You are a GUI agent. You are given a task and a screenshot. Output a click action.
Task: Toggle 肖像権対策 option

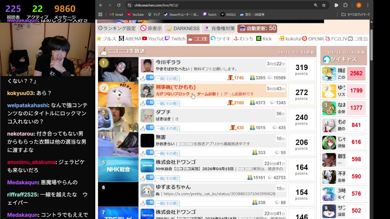click(219, 28)
